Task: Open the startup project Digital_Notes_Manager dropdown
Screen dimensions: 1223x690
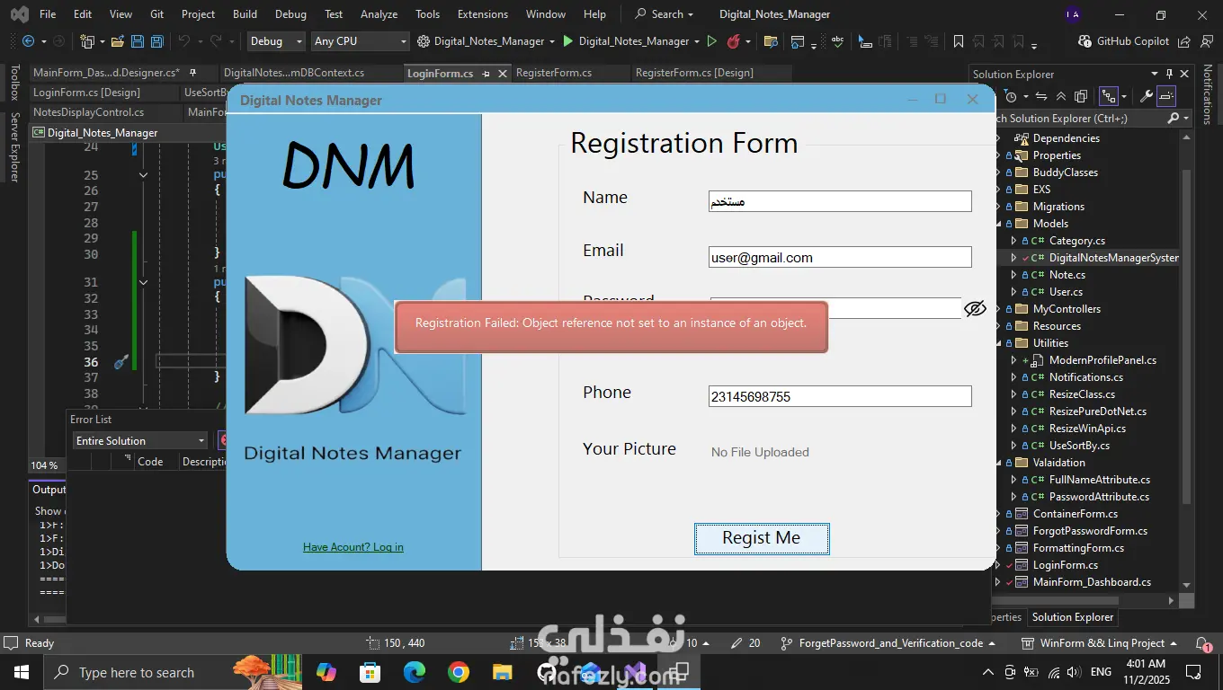Action: (486, 41)
